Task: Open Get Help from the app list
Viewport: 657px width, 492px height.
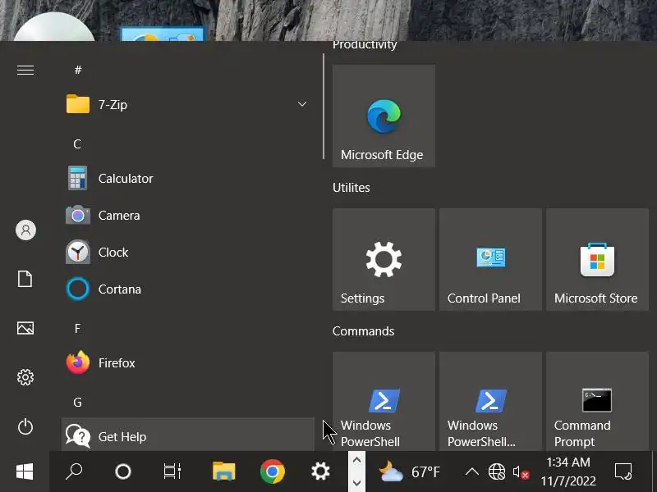Action: [x=188, y=435]
